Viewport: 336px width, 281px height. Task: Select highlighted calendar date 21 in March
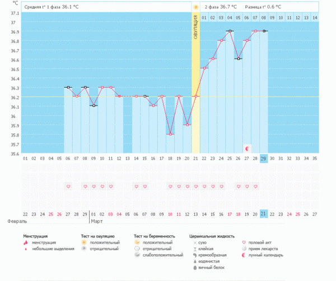pos(264,214)
